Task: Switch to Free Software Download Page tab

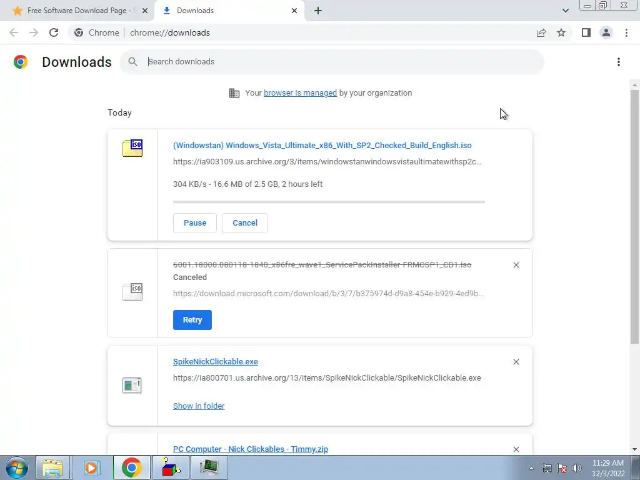Action: click(x=77, y=11)
